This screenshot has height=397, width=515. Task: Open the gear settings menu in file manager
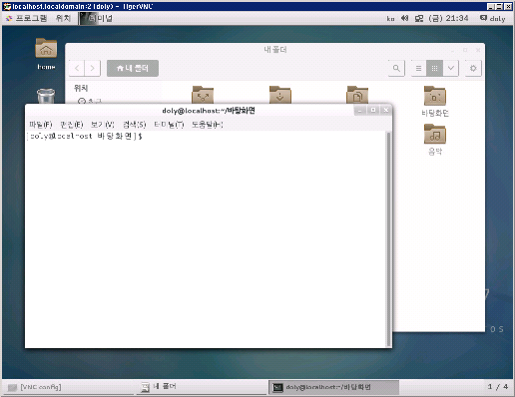(x=473, y=68)
